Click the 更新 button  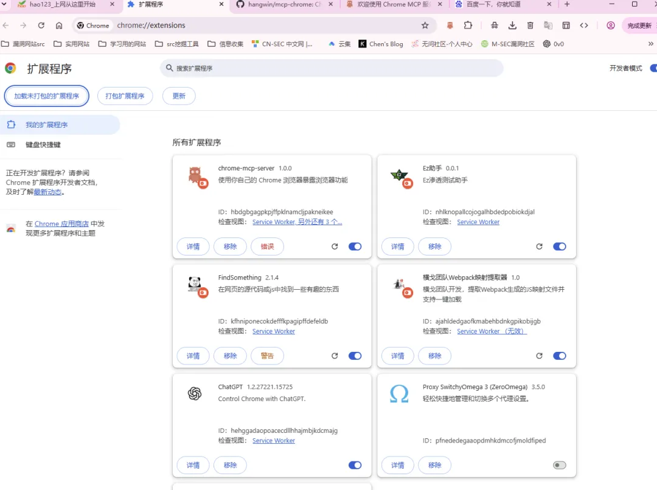coord(179,96)
